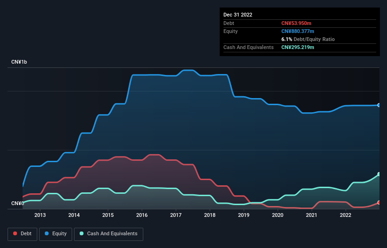Toggle the Equity series legend button
Screen dimensions: 387x248
coord(56,234)
